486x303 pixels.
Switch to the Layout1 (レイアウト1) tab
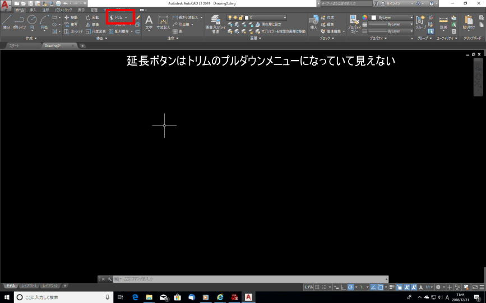pyautogui.click(x=29, y=286)
